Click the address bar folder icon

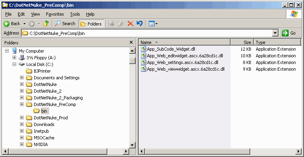[x=25, y=33]
